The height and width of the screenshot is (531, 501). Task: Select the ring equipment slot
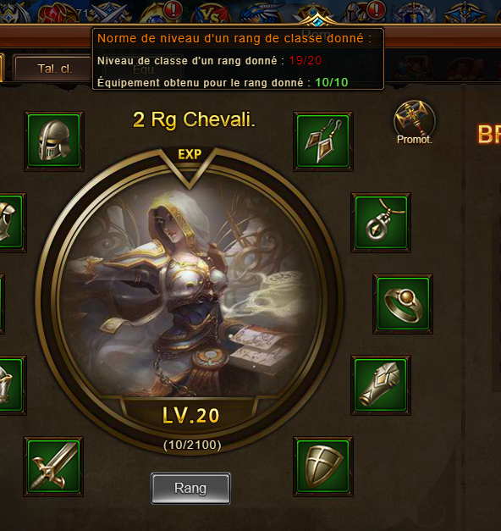click(403, 304)
